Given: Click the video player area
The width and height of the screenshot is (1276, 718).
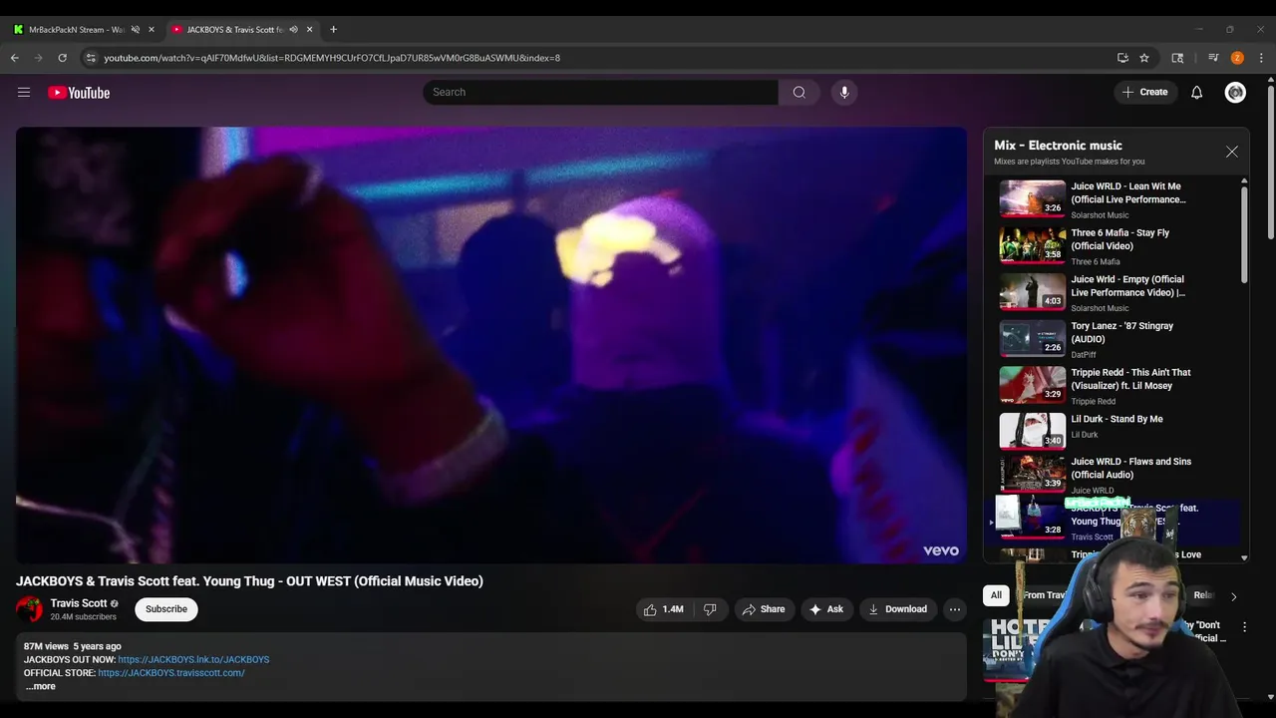Looking at the screenshot, I should point(490,345).
